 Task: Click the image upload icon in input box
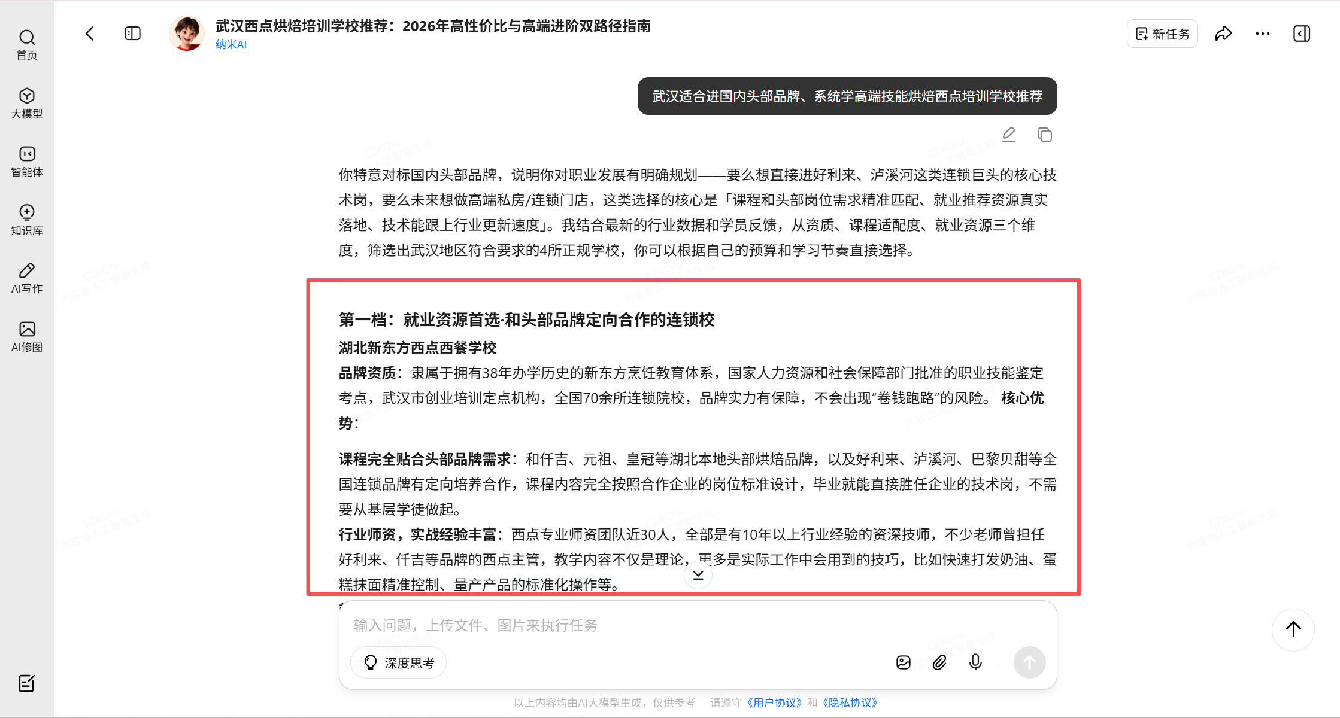pyautogui.click(x=904, y=662)
